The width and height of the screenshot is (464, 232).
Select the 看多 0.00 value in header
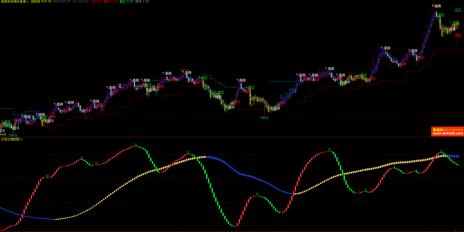click(110, 2)
